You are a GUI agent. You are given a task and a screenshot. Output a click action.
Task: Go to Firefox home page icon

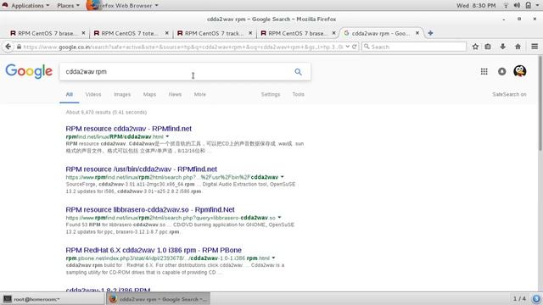pos(518,47)
